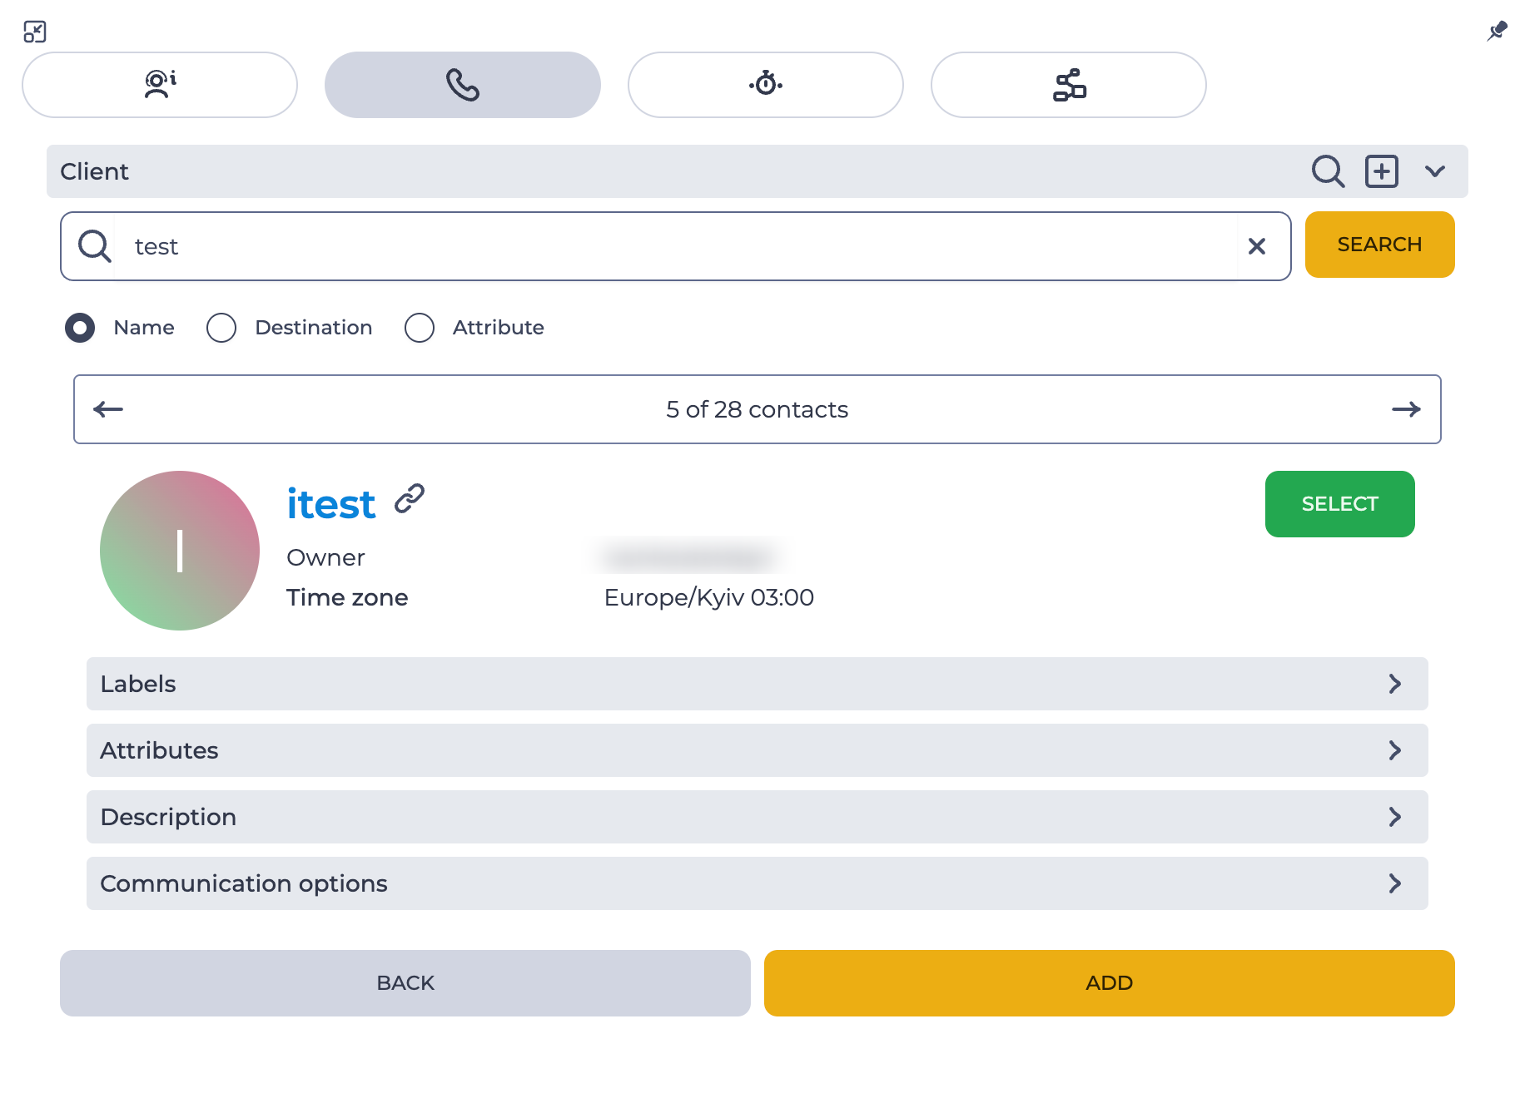Click the yellow ADD button
This screenshot has width=1520, height=1098.
pyautogui.click(x=1110, y=983)
